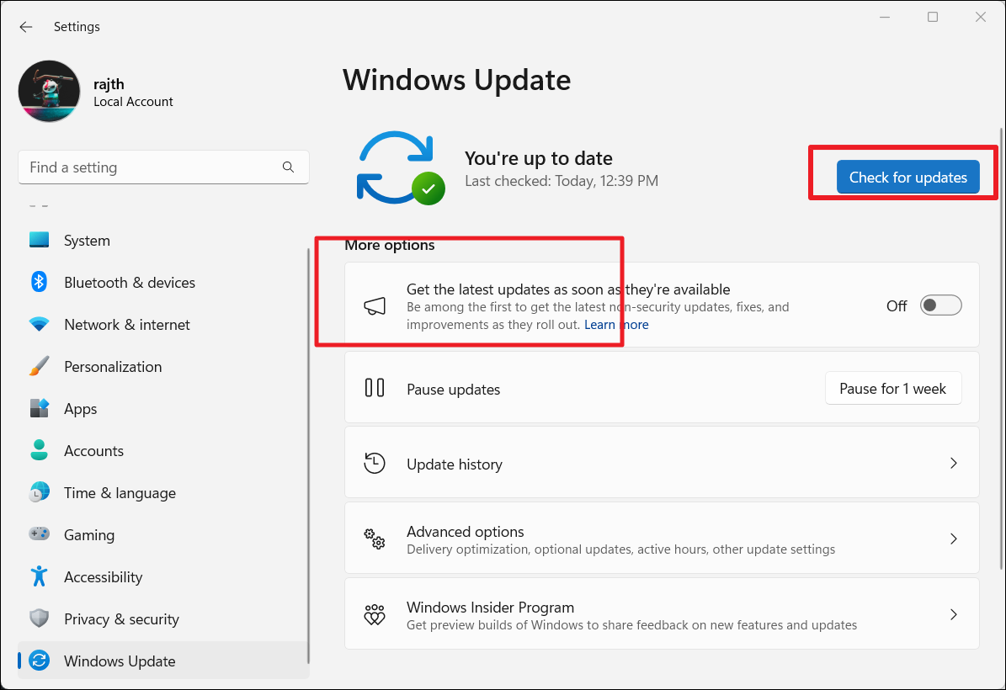The image size is (1006, 690).
Task: Open Accounts label in sidebar
Action: tap(93, 451)
